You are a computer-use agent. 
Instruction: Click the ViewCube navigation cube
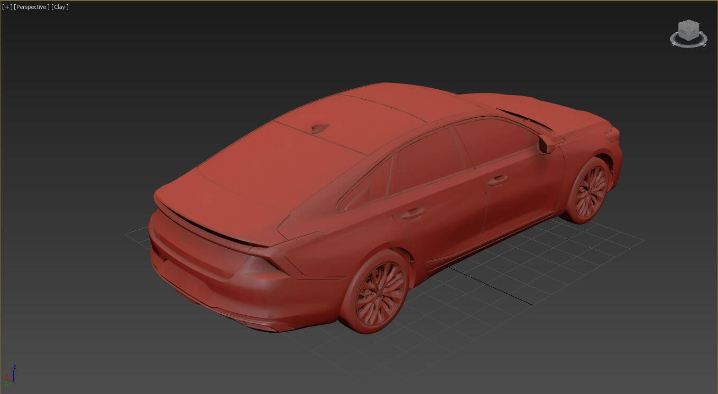(x=688, y=31)
